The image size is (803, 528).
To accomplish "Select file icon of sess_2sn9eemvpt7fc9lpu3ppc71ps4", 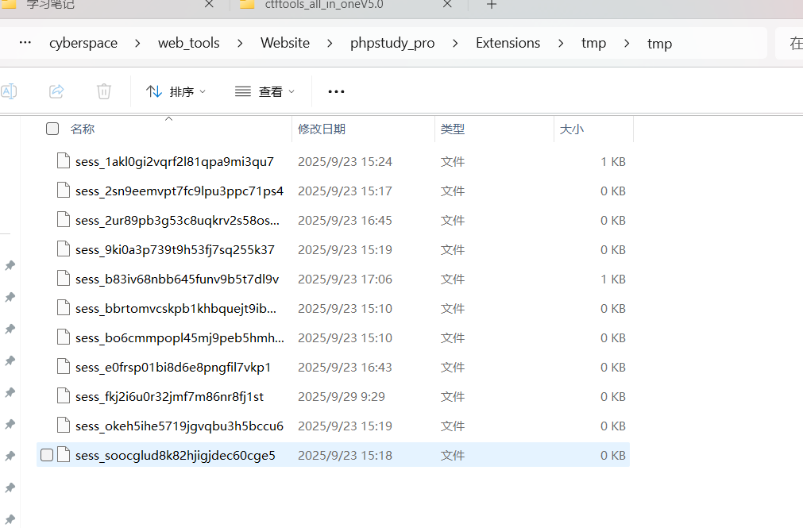I will (64, 190).
